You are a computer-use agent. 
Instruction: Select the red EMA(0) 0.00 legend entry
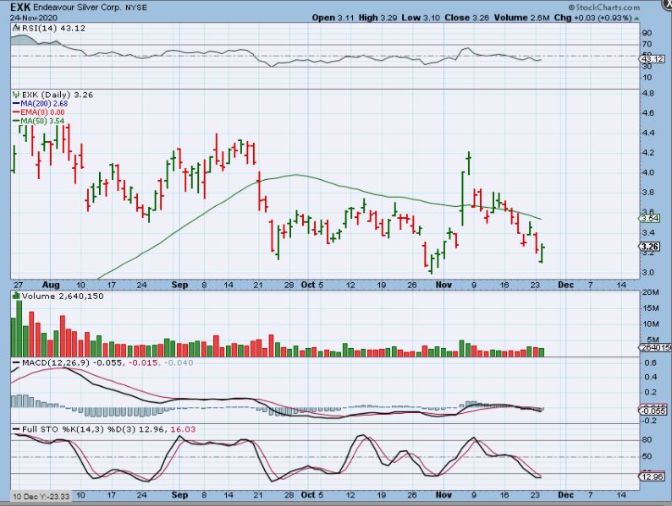point(39,112)
